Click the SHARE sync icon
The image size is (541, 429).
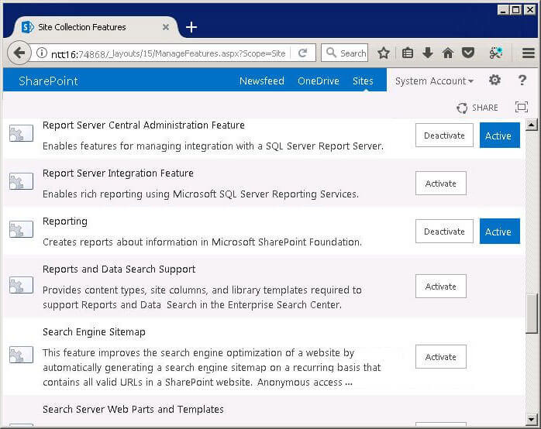pos(462,108)
